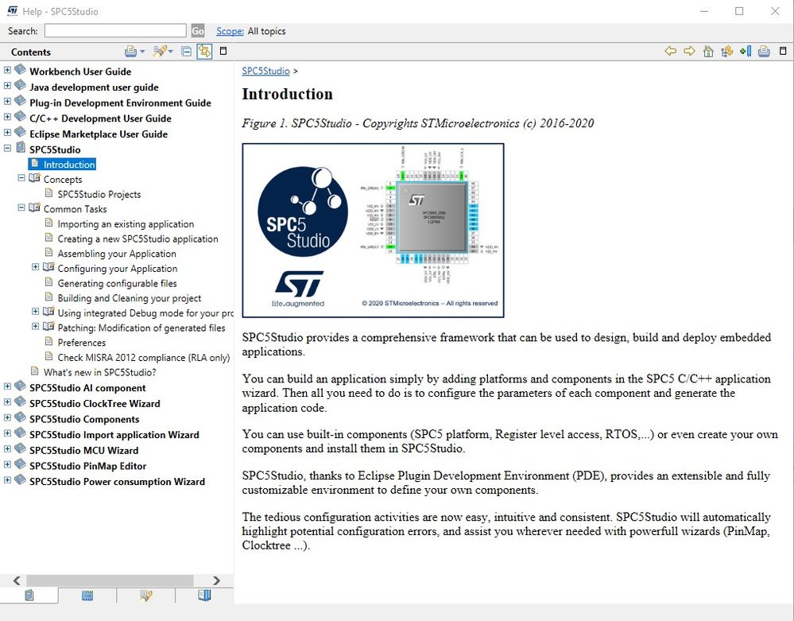
Task: Go back using the left arrow icon
Action: point(671,51)
